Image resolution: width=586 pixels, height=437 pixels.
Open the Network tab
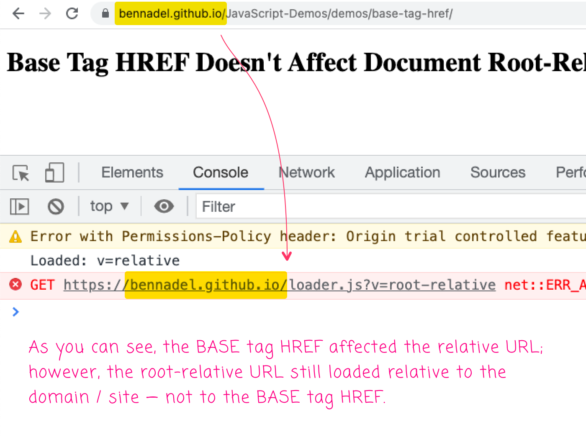click(x=307, y=172)
